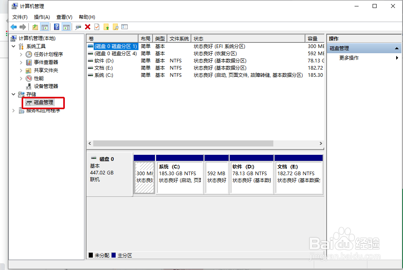Screen dimensions: 403x270
Task: Click the checklist settings toolbar icon
Action: pos(124,27)
